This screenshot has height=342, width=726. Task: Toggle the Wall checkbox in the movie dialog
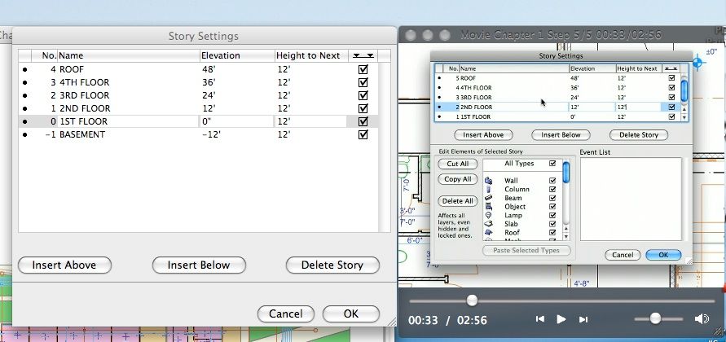(x=552, y=181)
